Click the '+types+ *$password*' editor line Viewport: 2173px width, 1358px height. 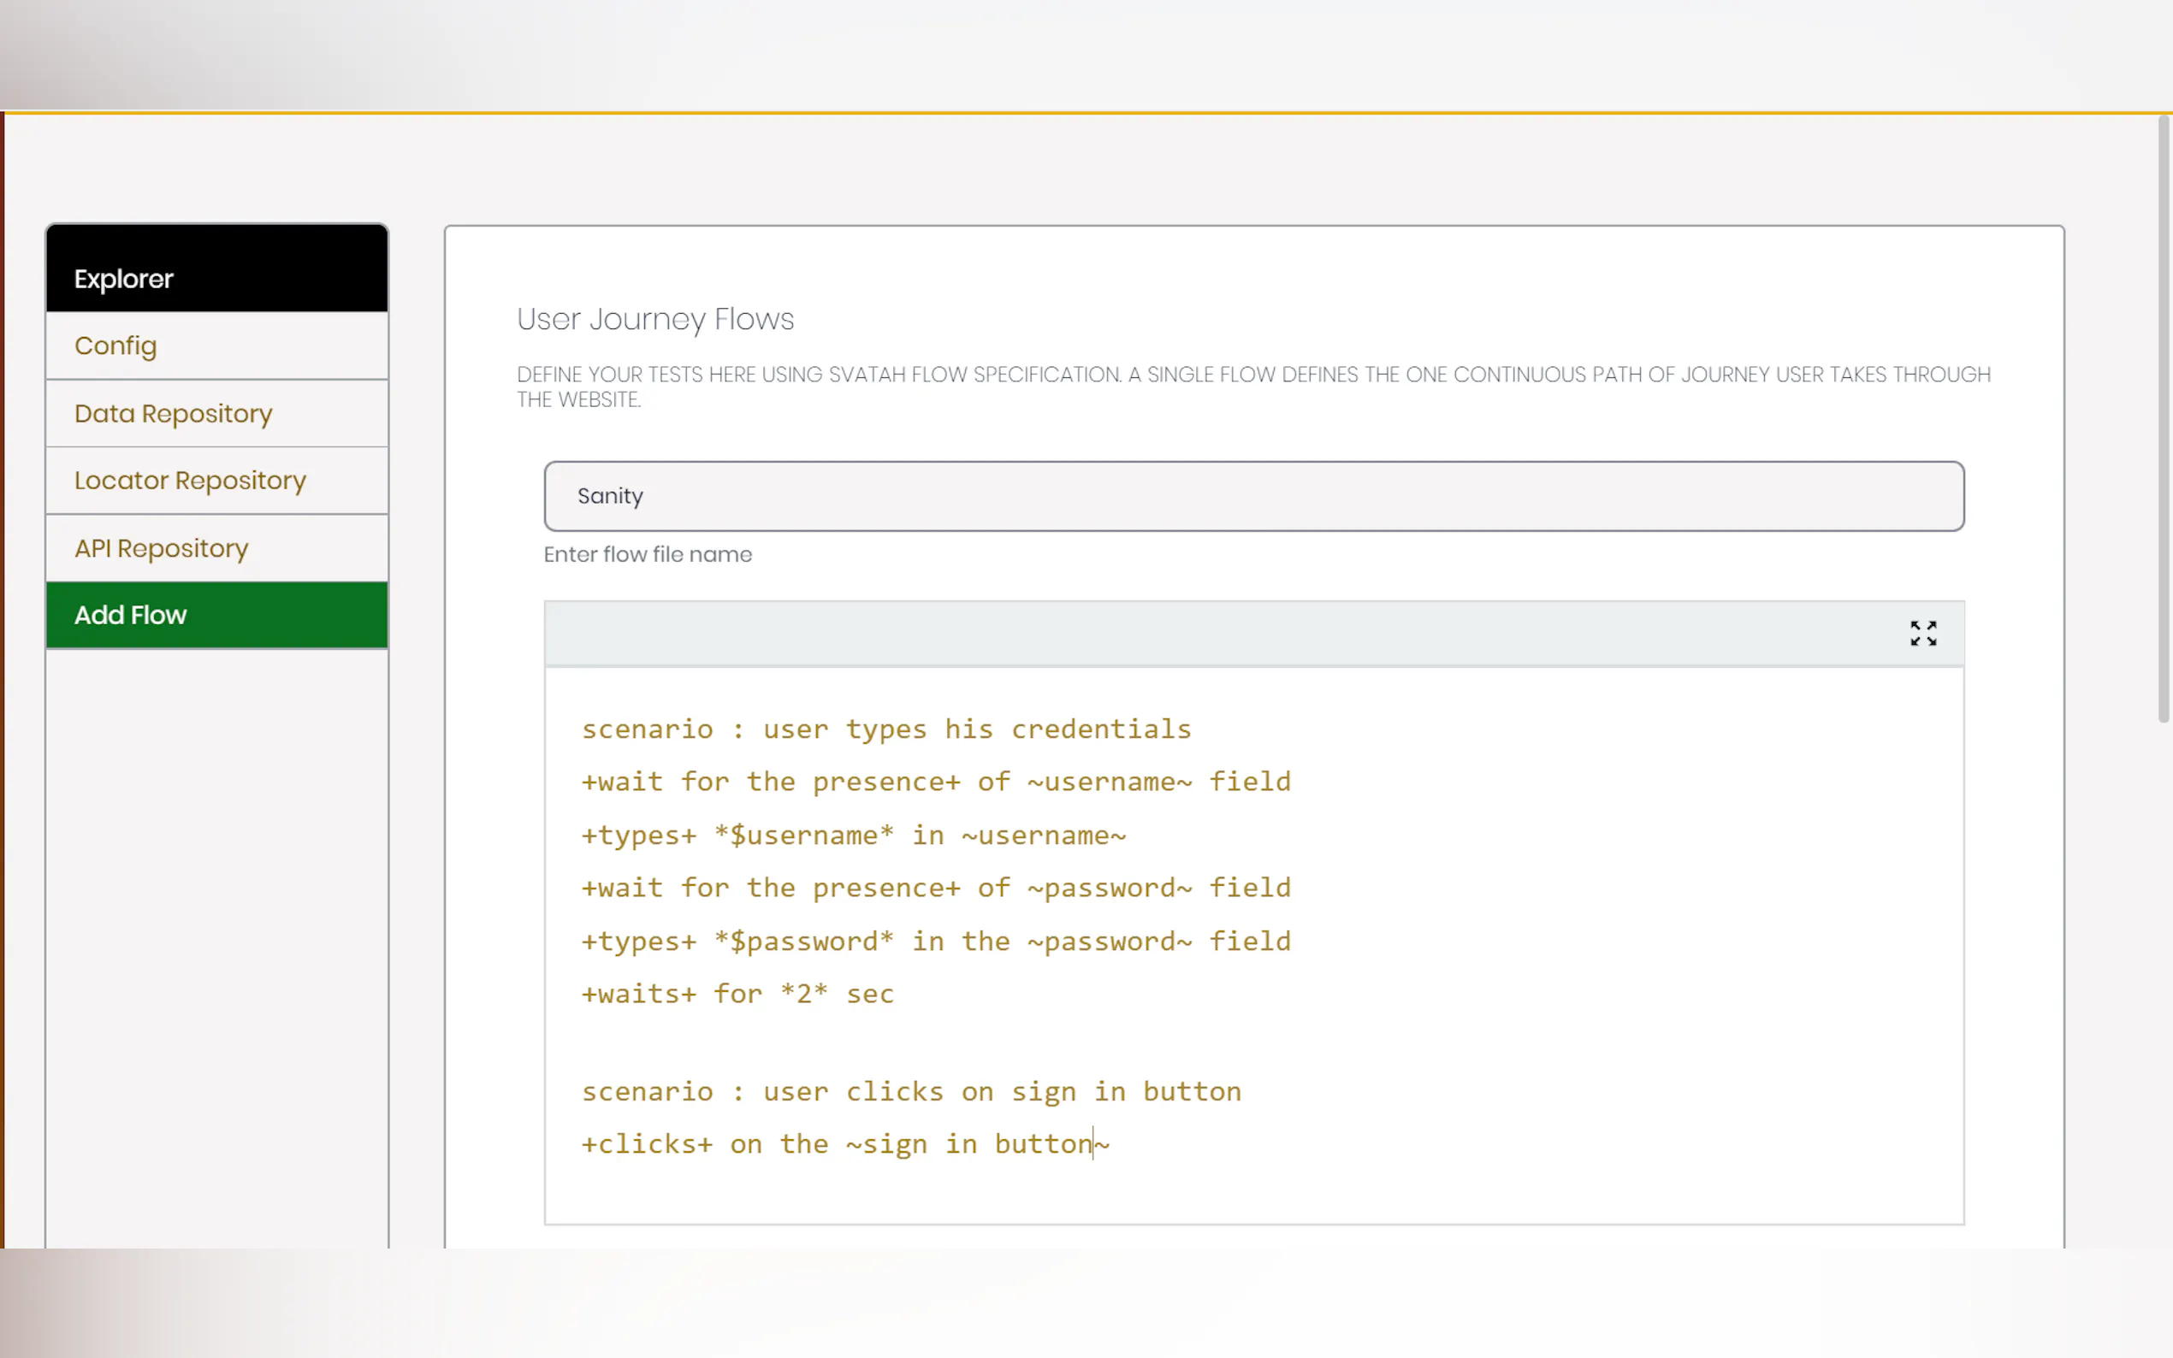pos(935,942)
